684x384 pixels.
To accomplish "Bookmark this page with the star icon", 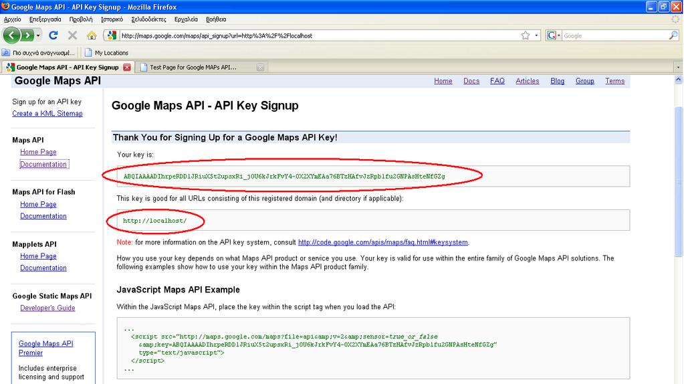I will [x=526, y=35].
